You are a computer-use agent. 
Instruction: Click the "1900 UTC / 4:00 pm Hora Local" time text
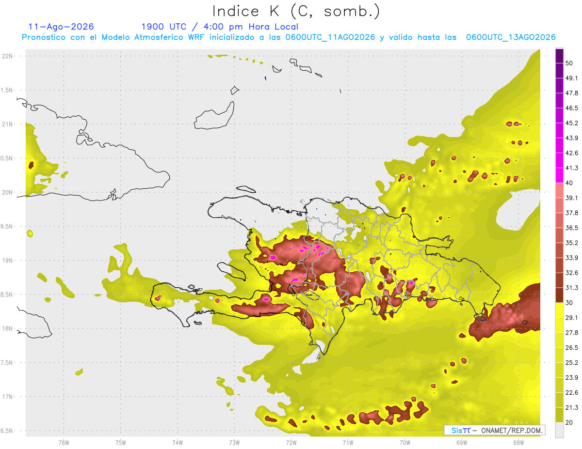tap(220, 27)
